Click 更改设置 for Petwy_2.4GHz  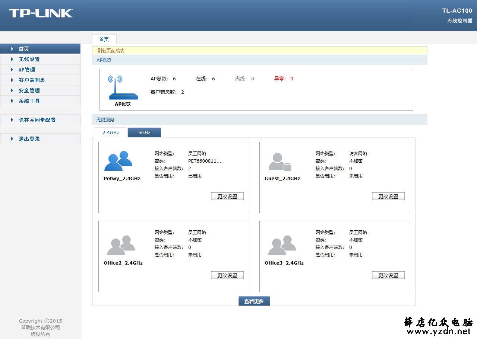[227, 196]
